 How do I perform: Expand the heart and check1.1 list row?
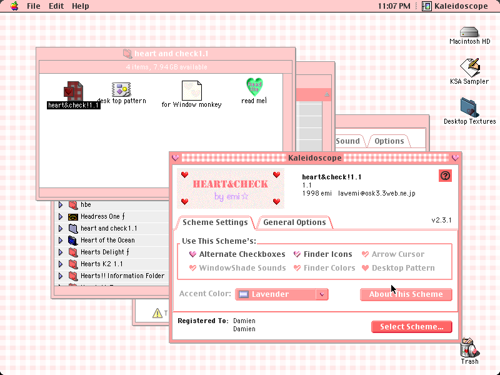point(61,229)
